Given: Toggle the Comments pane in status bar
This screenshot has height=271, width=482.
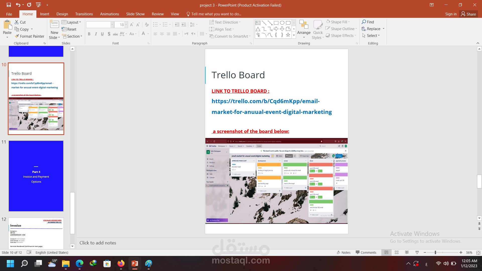Looking at the screenshot, I should (366, 252).
